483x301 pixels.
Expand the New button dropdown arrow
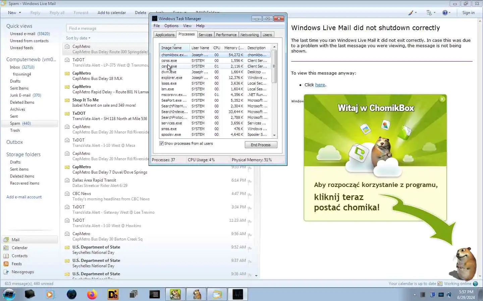click(20, 13)
